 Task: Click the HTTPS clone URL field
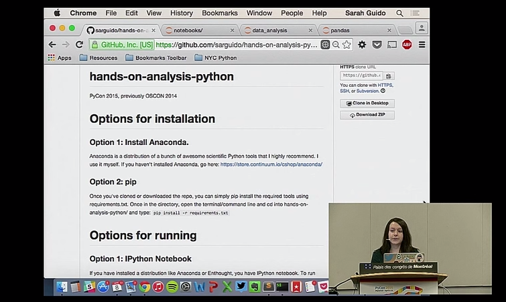click(361, 76)
